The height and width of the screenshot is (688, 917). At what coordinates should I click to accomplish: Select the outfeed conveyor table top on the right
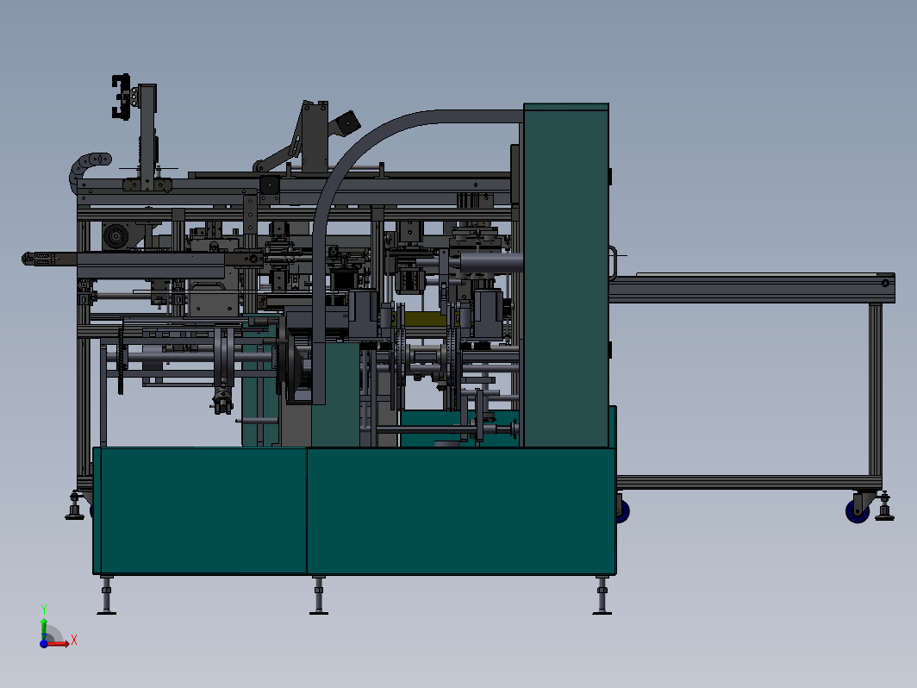click(752, 288)
